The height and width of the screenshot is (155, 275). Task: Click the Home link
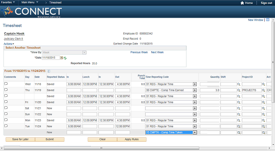249,3
